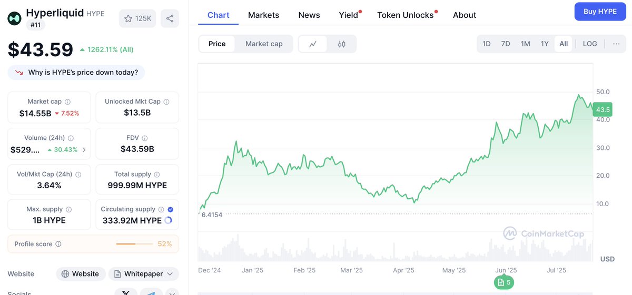The height and width of the screenshot is (295, 632).
Task: Click the 43.5 current price label on chart
Action: click(602, 110)
